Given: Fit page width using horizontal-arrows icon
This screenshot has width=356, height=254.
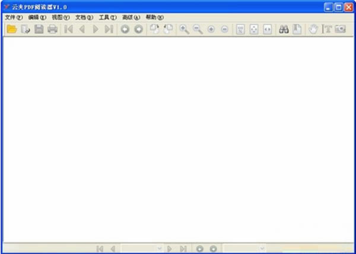Looking at the screenshot, I should pyautogui.click(x=268, y=29).
